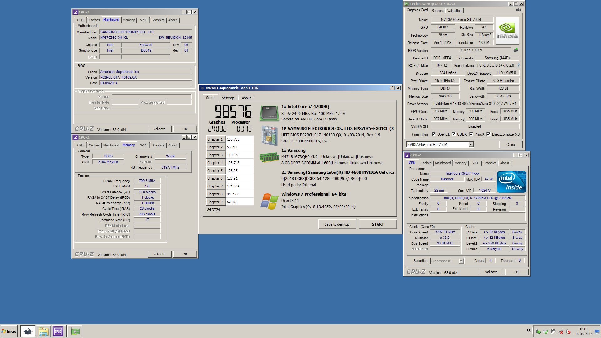601x338 pixels.
Task: Click the Windows logo icon in Aquamark
Action: (x=269, y=201)
